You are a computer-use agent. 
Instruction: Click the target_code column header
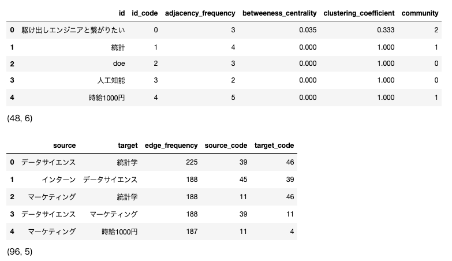[274, 146]
